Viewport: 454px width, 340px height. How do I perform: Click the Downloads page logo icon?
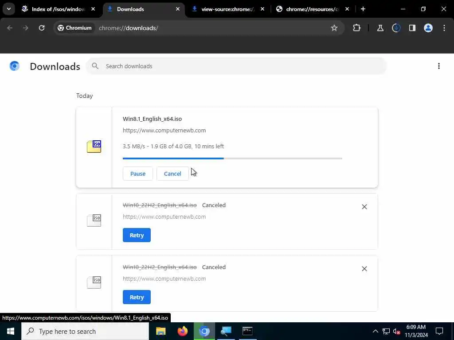[15, 66]
